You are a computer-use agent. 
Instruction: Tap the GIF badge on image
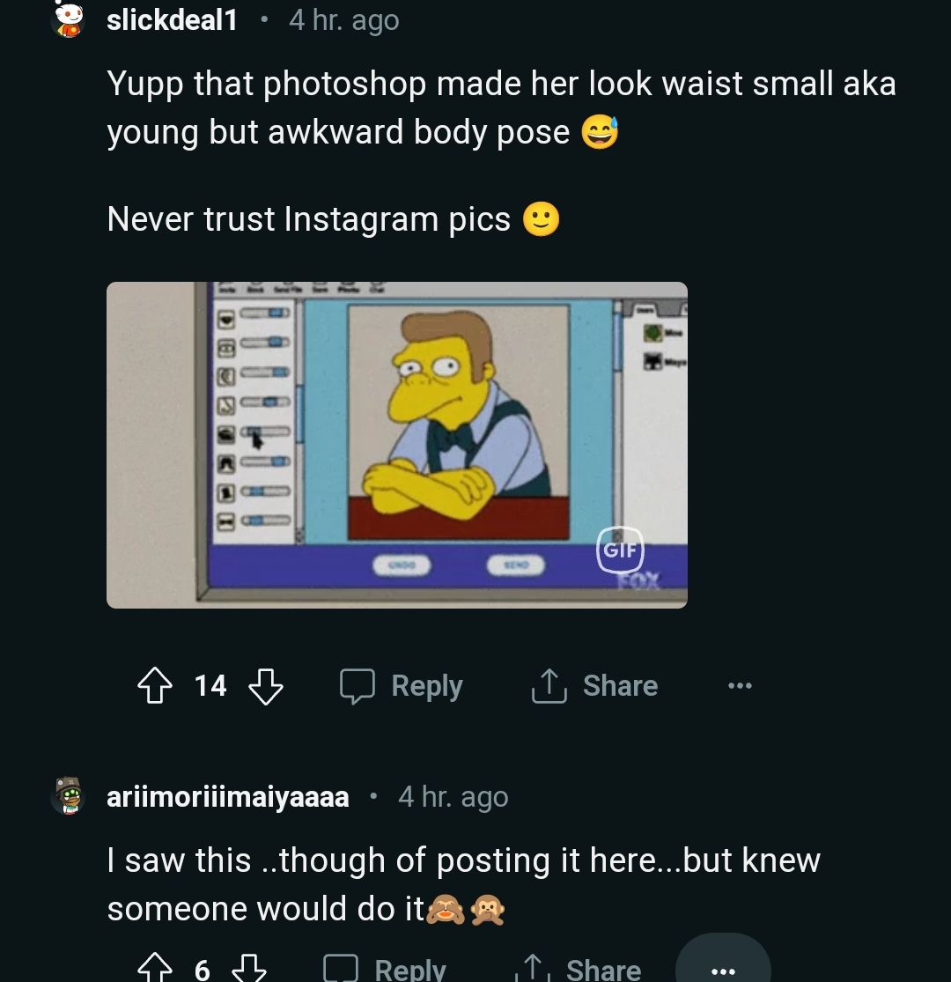click(621, 550)
